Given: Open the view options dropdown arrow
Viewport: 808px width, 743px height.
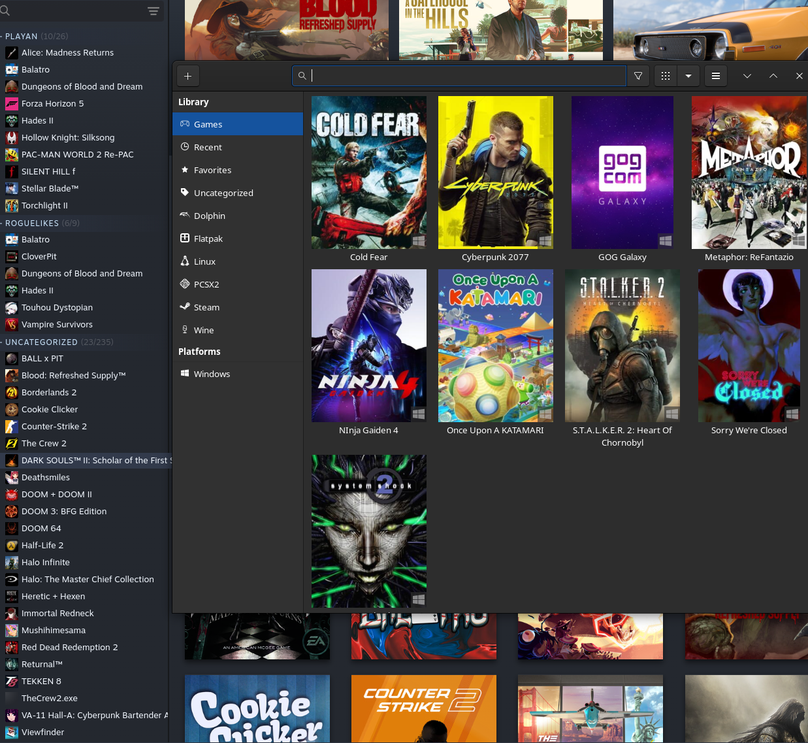Looking at the screenshot, I should 688,76.
